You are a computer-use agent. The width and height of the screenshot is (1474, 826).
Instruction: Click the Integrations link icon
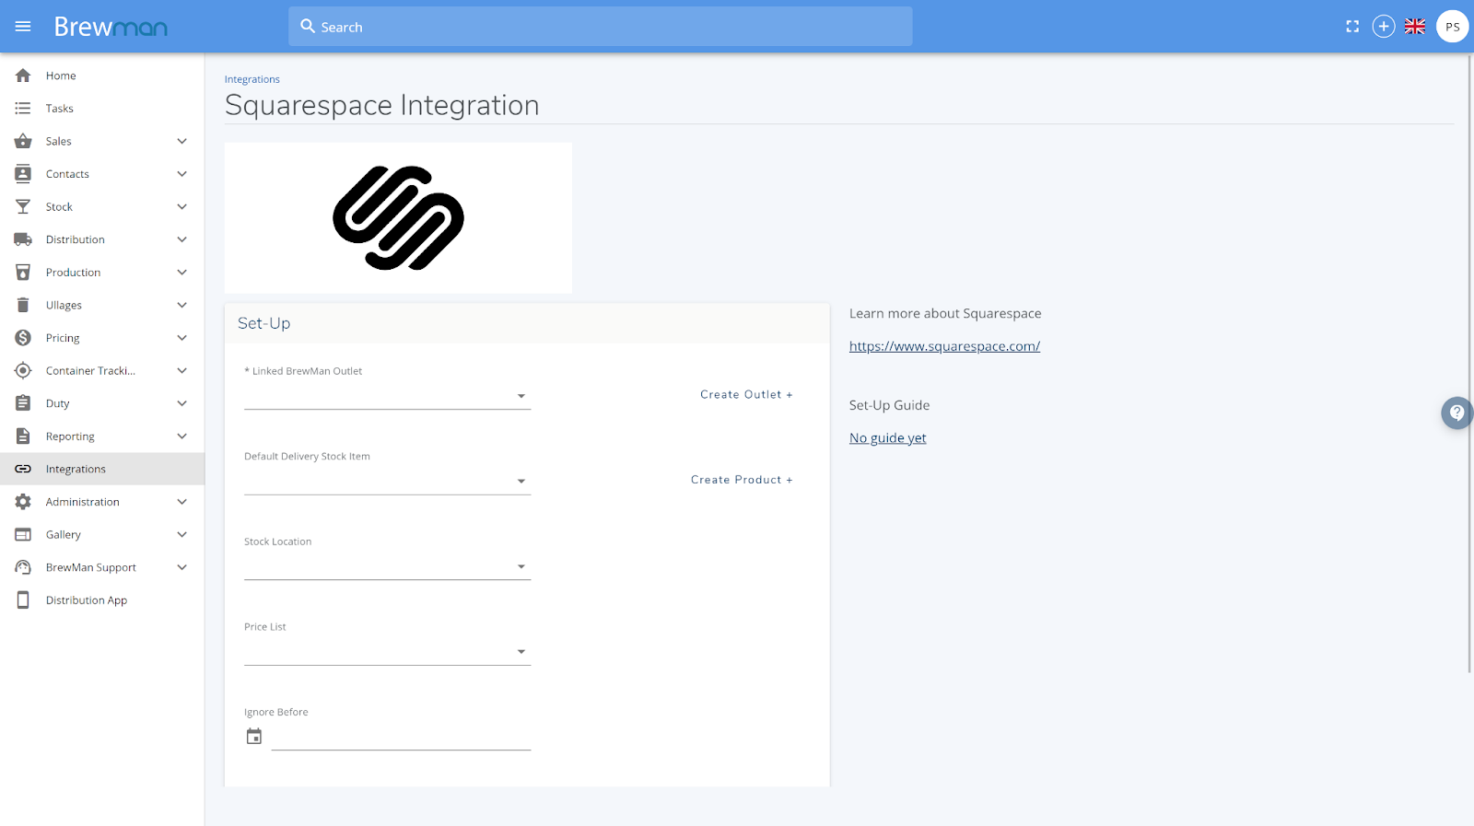pyautogui.click(x=23, y=469)
